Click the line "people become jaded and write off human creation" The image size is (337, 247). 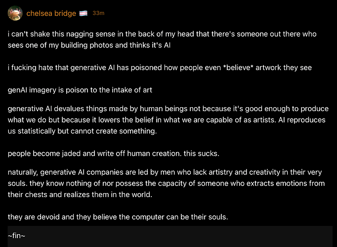pos(114,154)
